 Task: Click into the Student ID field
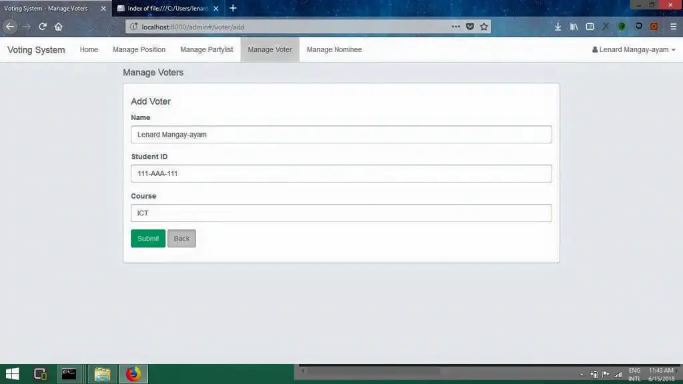pyautogui.click(x=341, y=173)
